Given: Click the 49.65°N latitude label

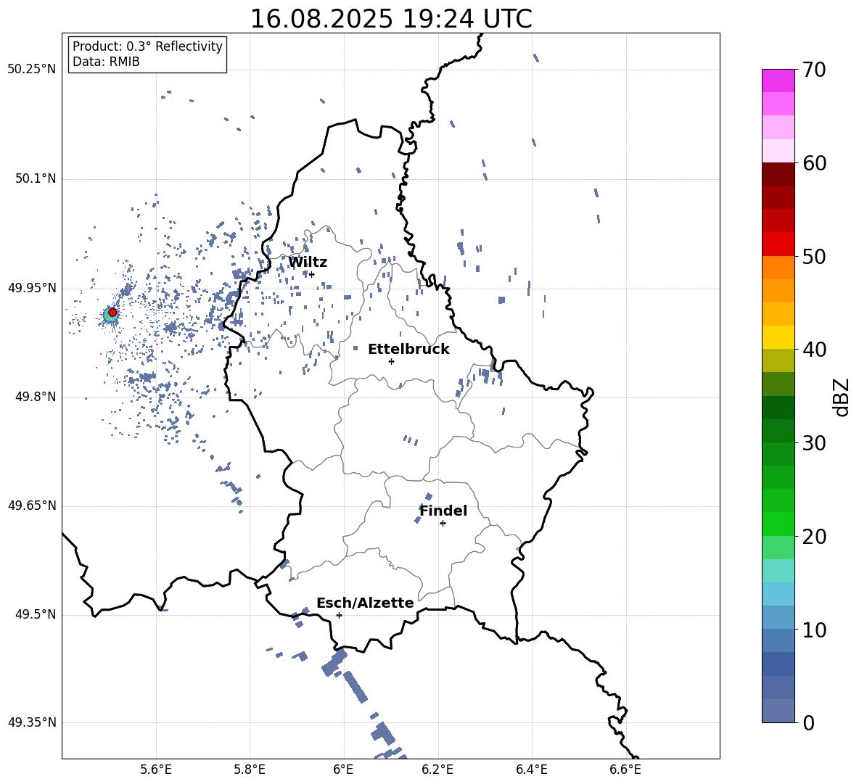Looking at the screenshot, I should tap(32, 506).
